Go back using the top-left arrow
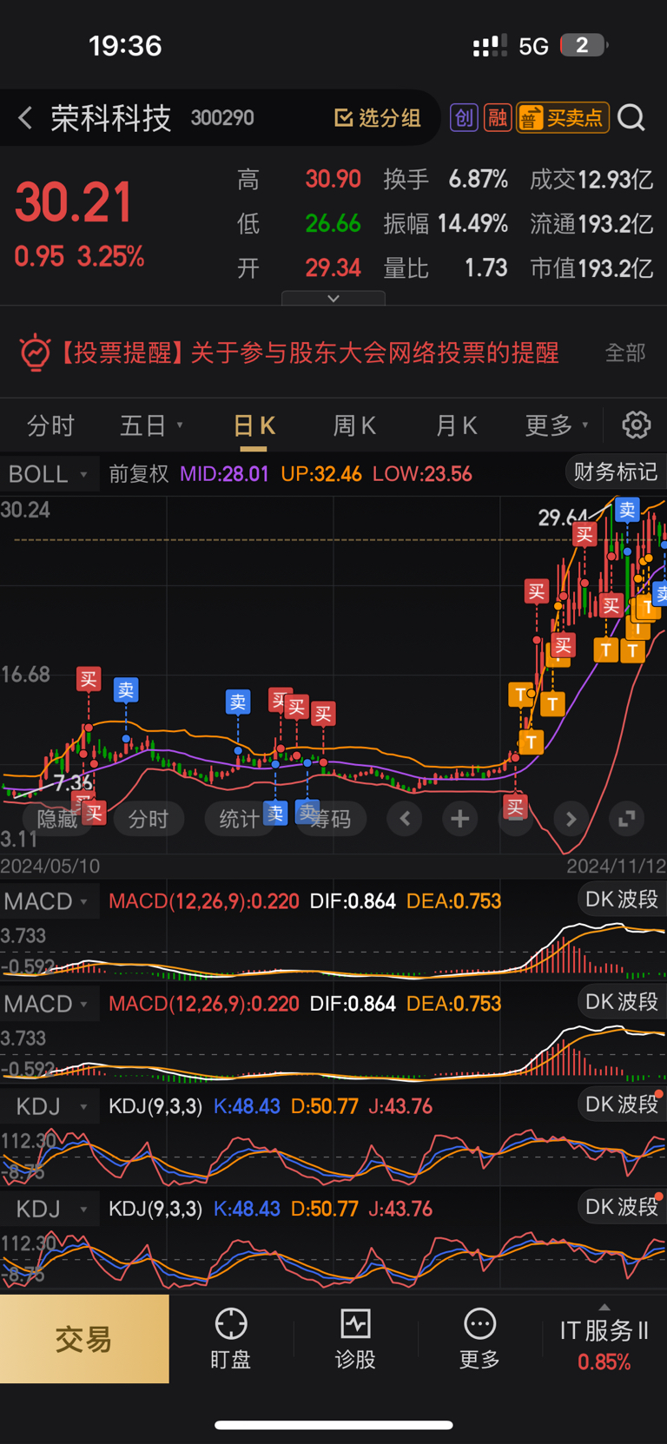The image size is (667, 1444). [25, 118]
